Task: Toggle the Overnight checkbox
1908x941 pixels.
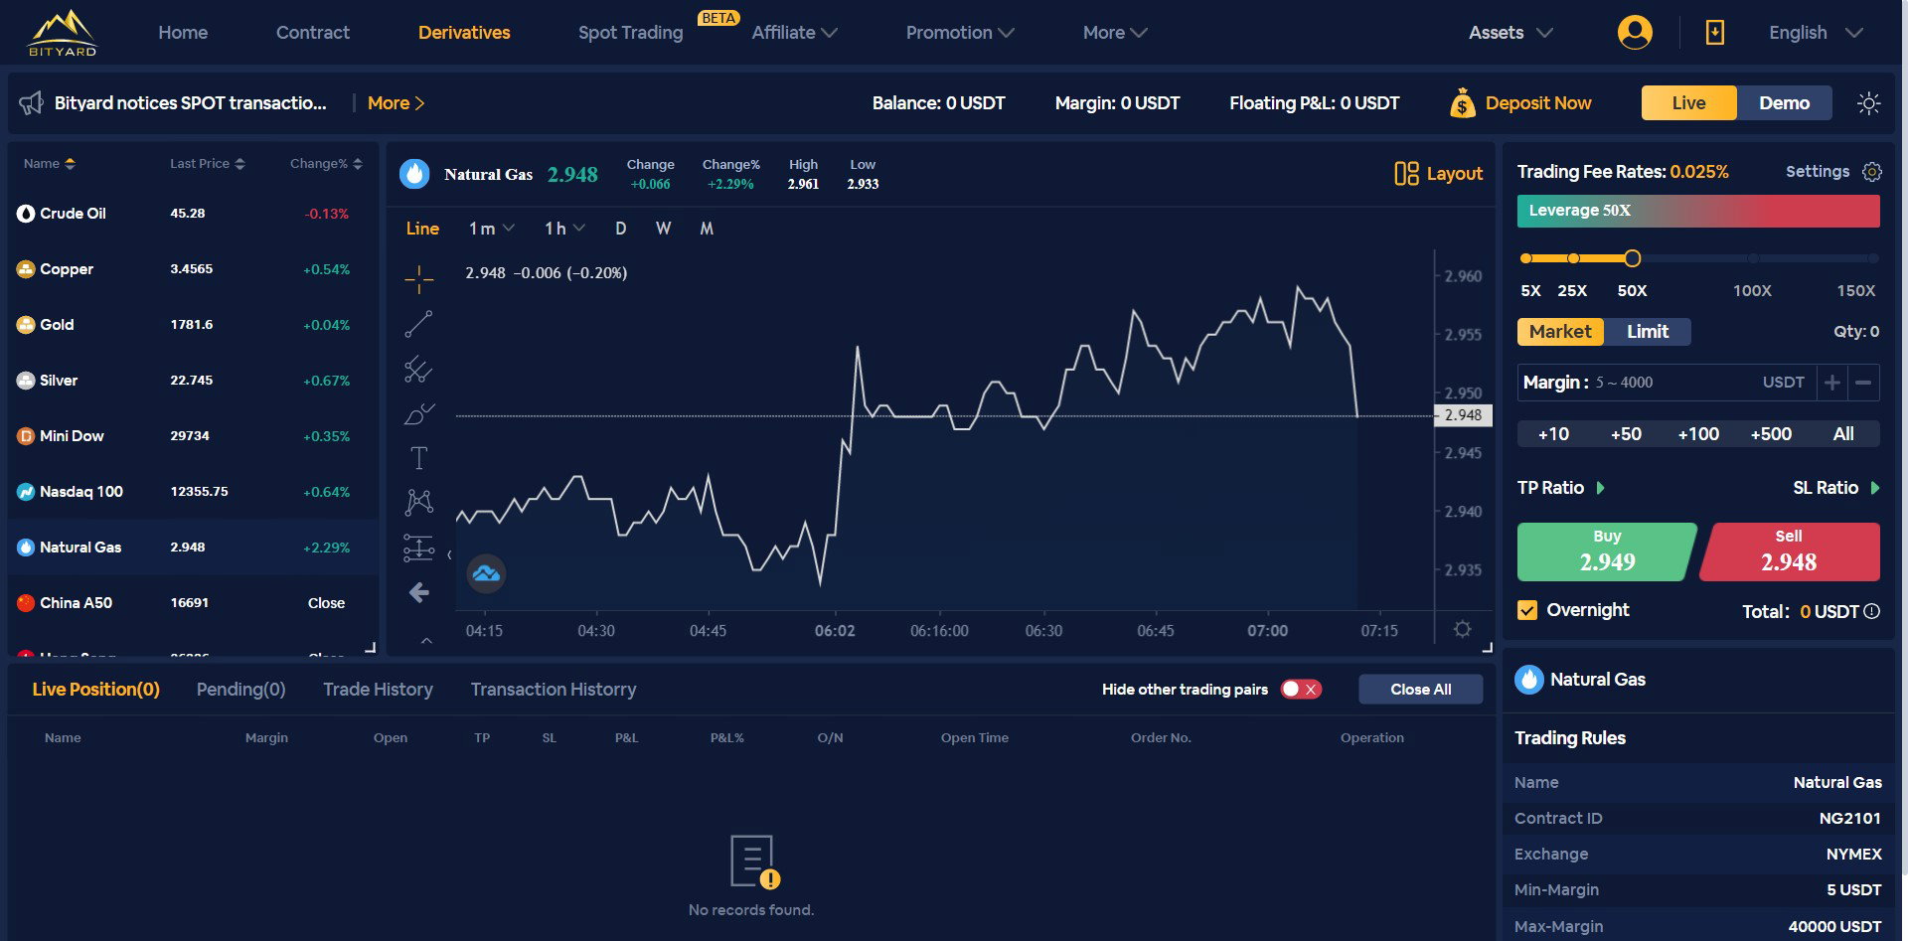Action: pos(1527,610)
